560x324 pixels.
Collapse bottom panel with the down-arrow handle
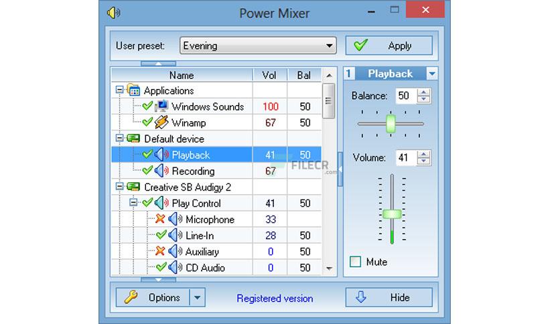pos(158,279)
